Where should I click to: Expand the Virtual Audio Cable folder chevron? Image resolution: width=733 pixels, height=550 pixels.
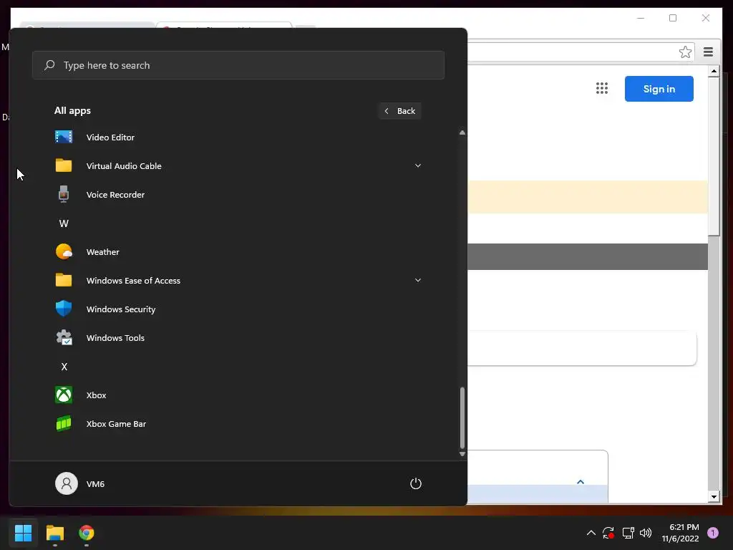(x=418, y=165)
